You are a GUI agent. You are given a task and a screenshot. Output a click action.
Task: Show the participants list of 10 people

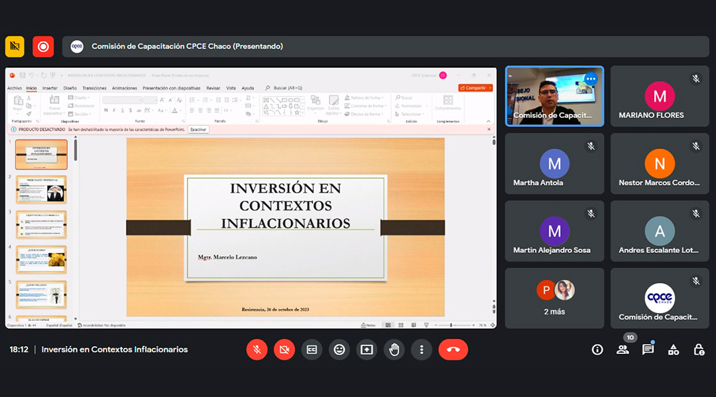(623, 349)
